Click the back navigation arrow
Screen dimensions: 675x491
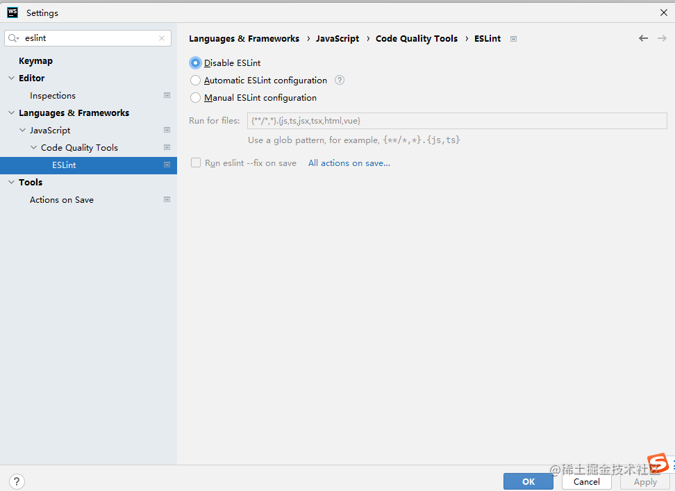click(643, 38)
